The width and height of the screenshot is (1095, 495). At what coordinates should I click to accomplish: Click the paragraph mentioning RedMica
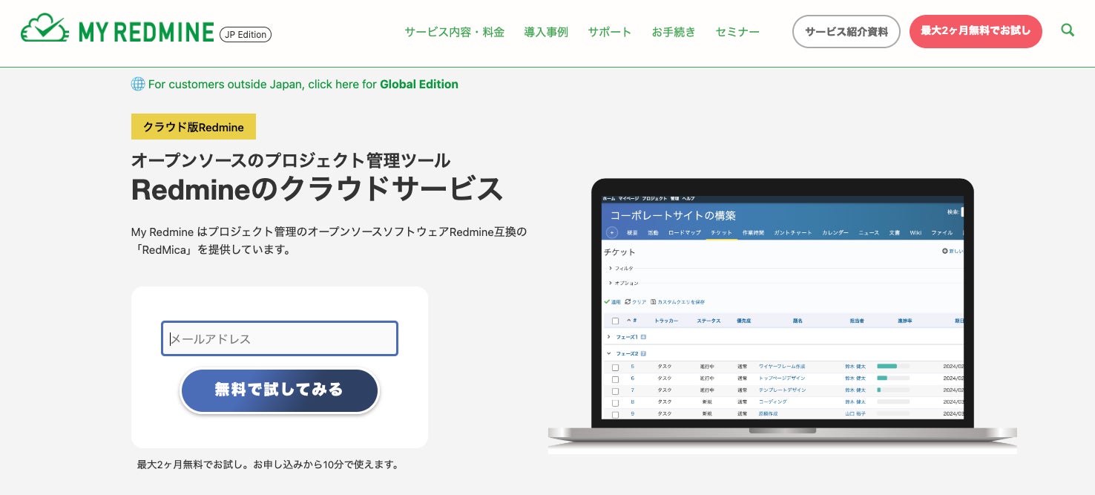329,240
